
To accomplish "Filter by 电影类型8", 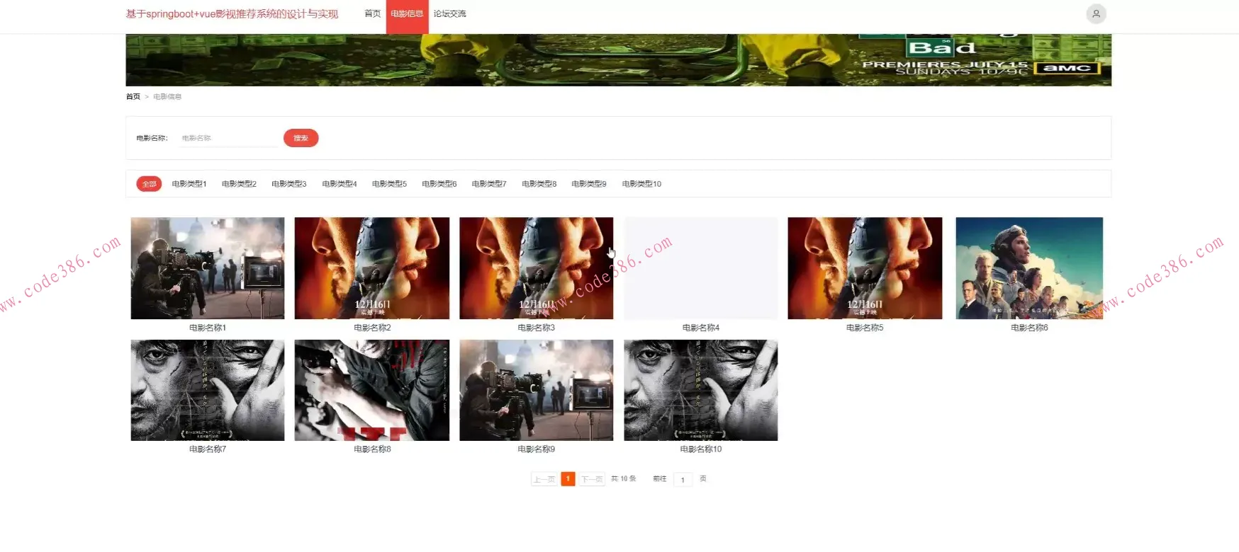I will [539, 184].
